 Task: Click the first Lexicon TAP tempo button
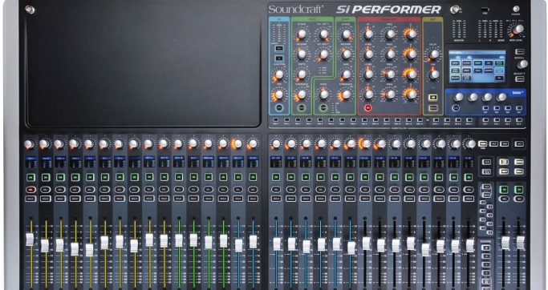click(485, 108)
